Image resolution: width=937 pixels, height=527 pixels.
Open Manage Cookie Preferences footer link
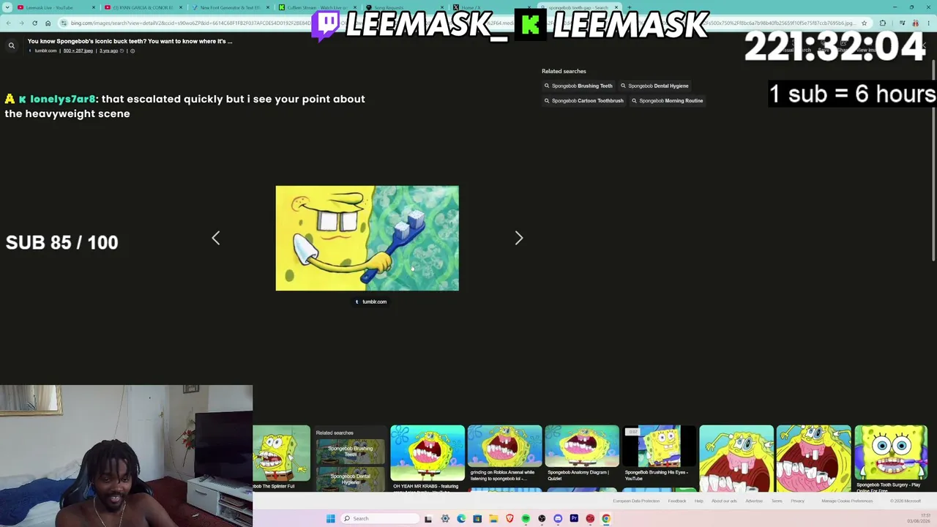(x=847, y=501)
